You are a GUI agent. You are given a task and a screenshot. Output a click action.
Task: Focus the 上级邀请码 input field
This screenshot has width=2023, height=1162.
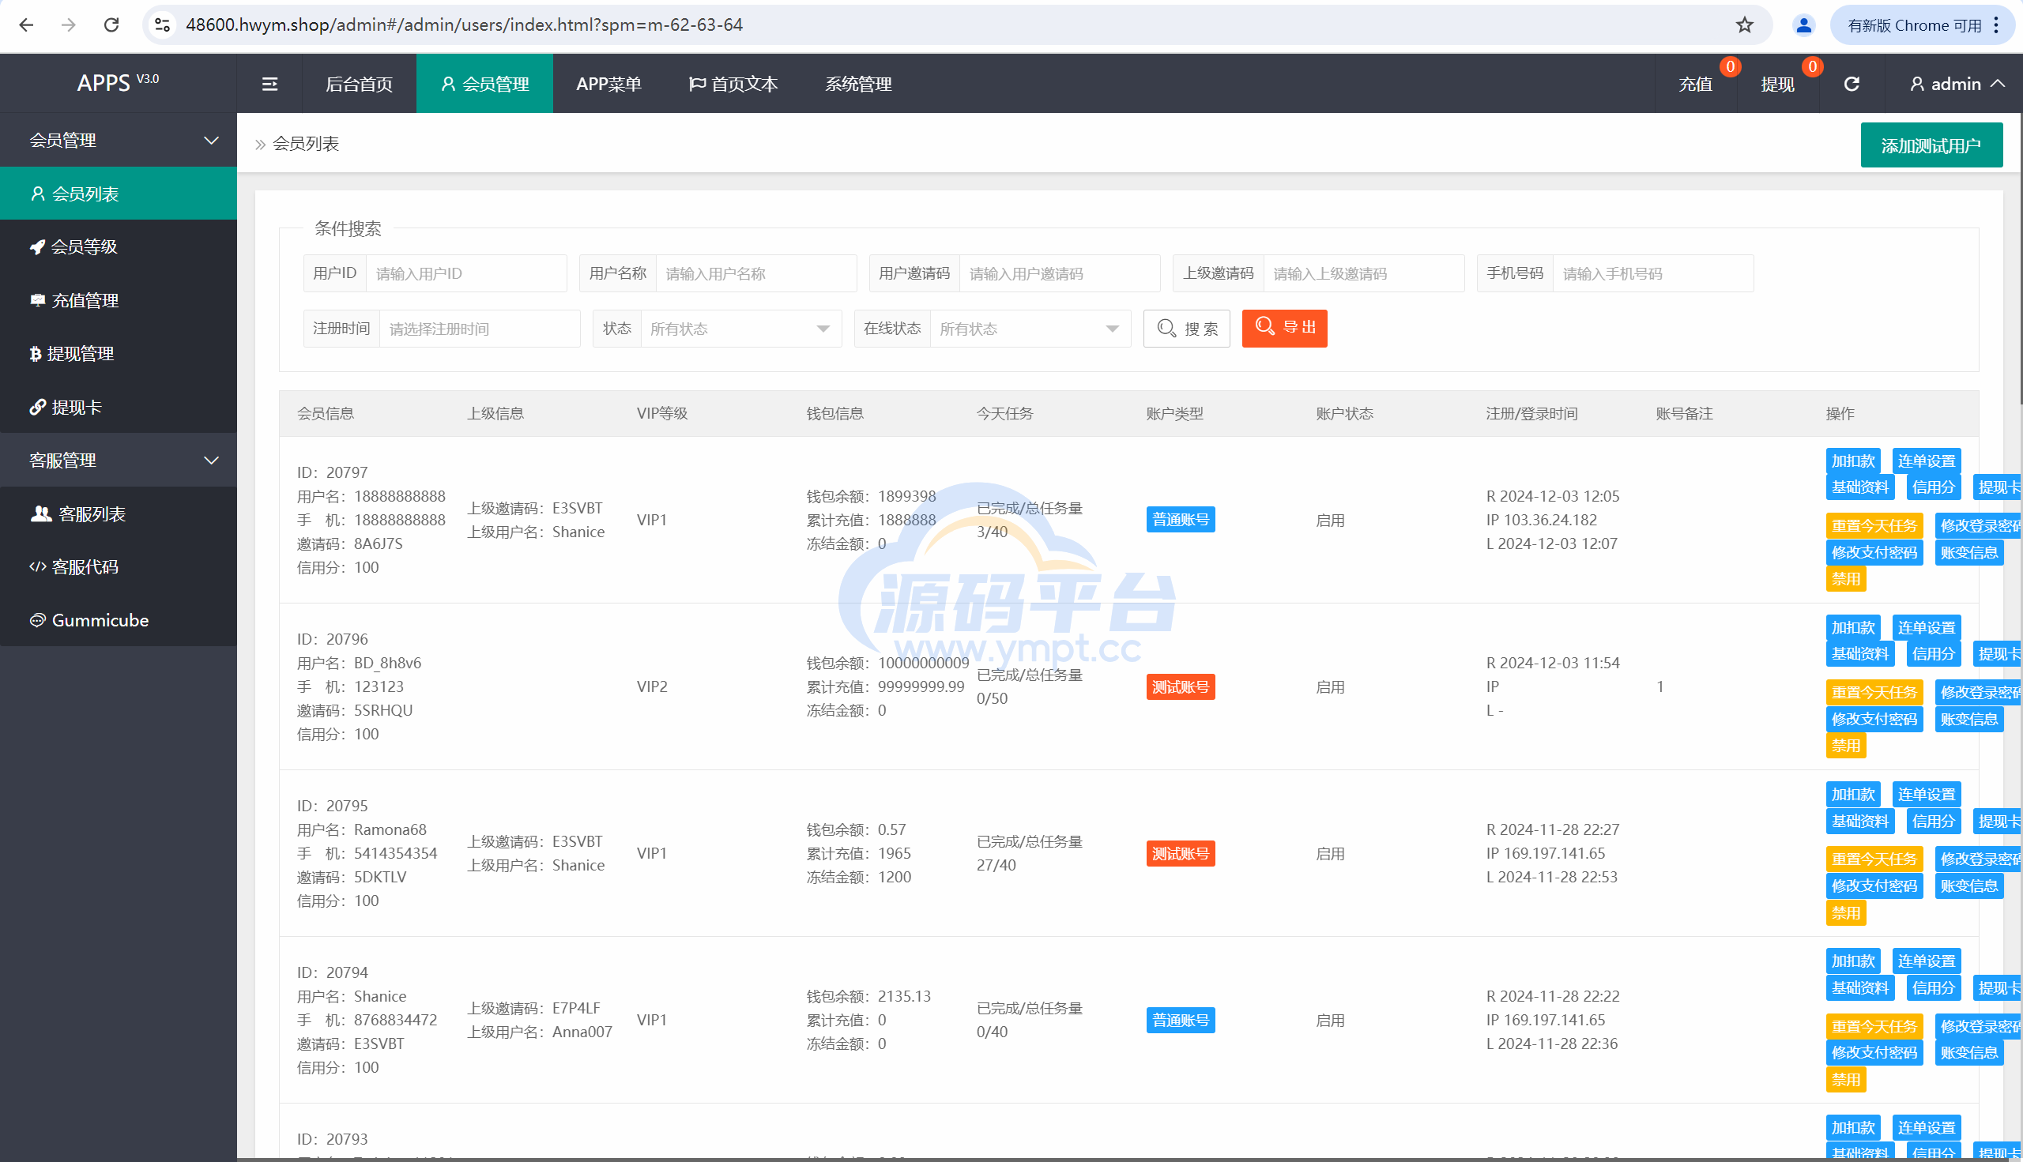point(1364,274)
